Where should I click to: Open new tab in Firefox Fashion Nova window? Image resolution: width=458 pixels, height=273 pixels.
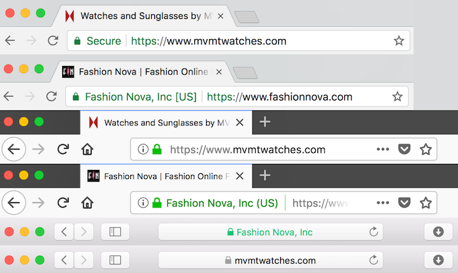coord(264,175)
